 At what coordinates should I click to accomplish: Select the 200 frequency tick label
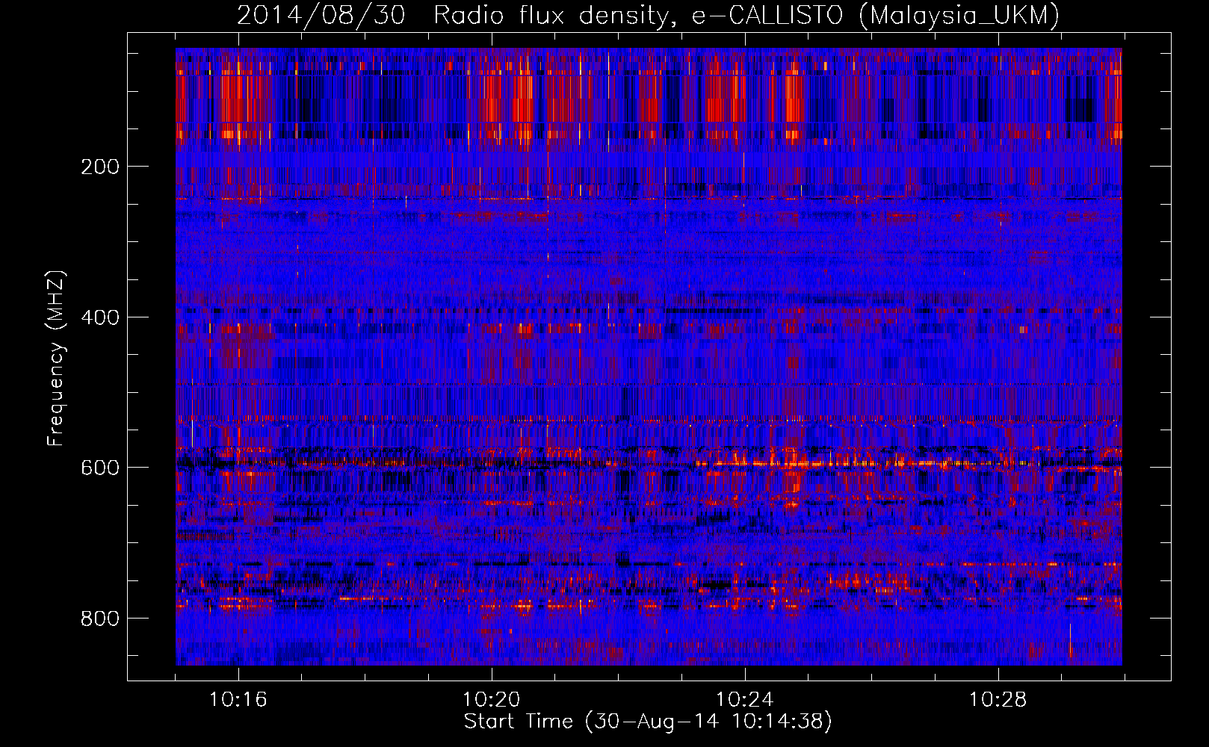[x=100, y=167]
